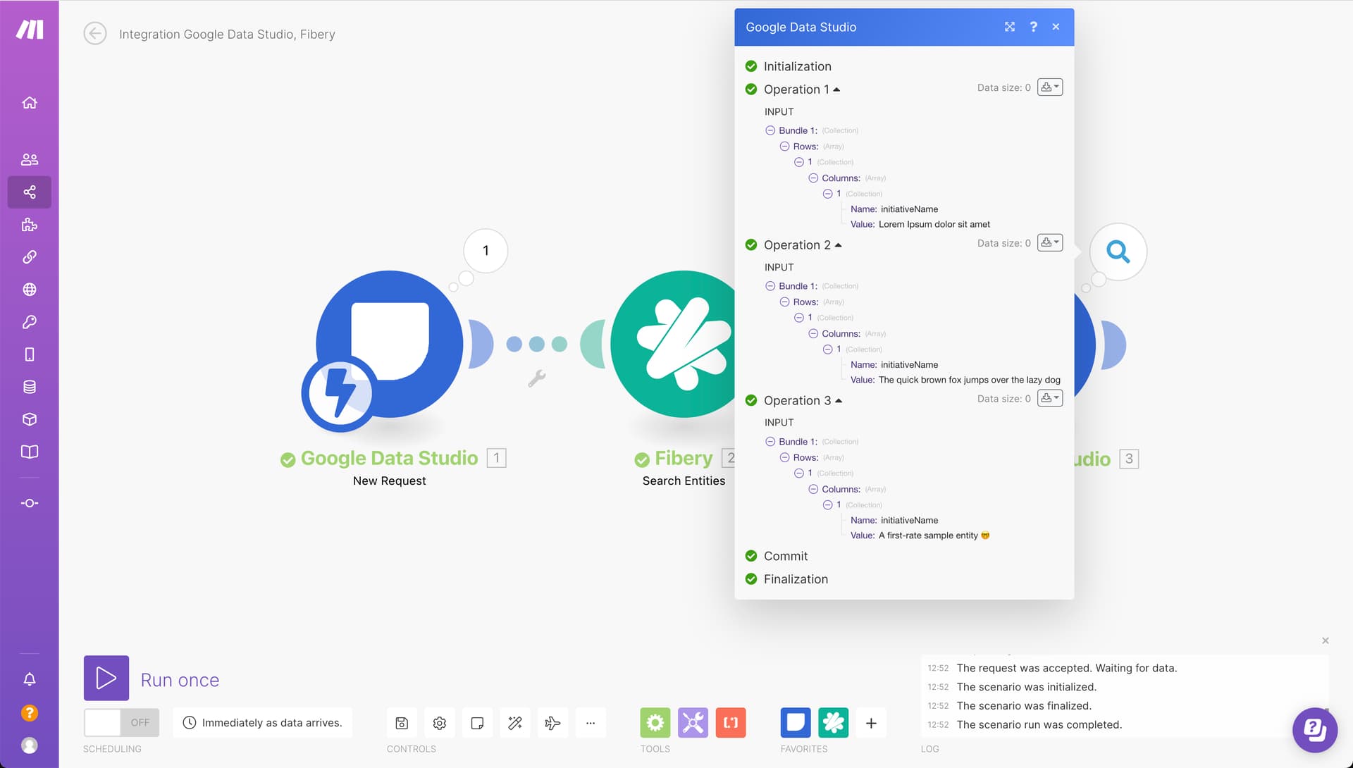Open notifications bell icon
The width and height of the screenshot is (1353, 768).
click(30, 679)
